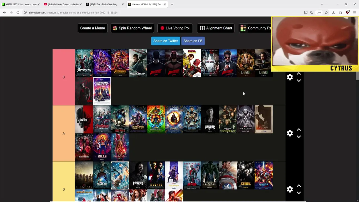
Task: Open the browser application menu
Action: point(355,12)
